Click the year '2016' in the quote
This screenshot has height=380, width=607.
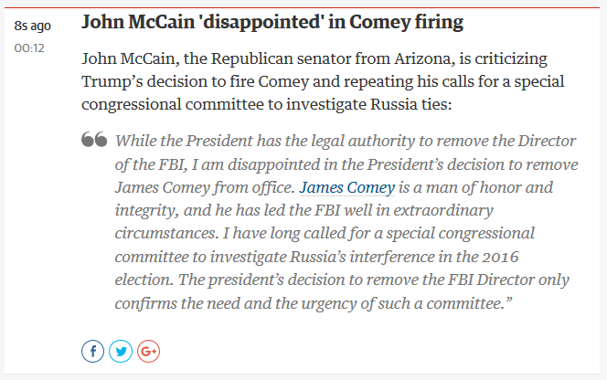pos(500,257)
